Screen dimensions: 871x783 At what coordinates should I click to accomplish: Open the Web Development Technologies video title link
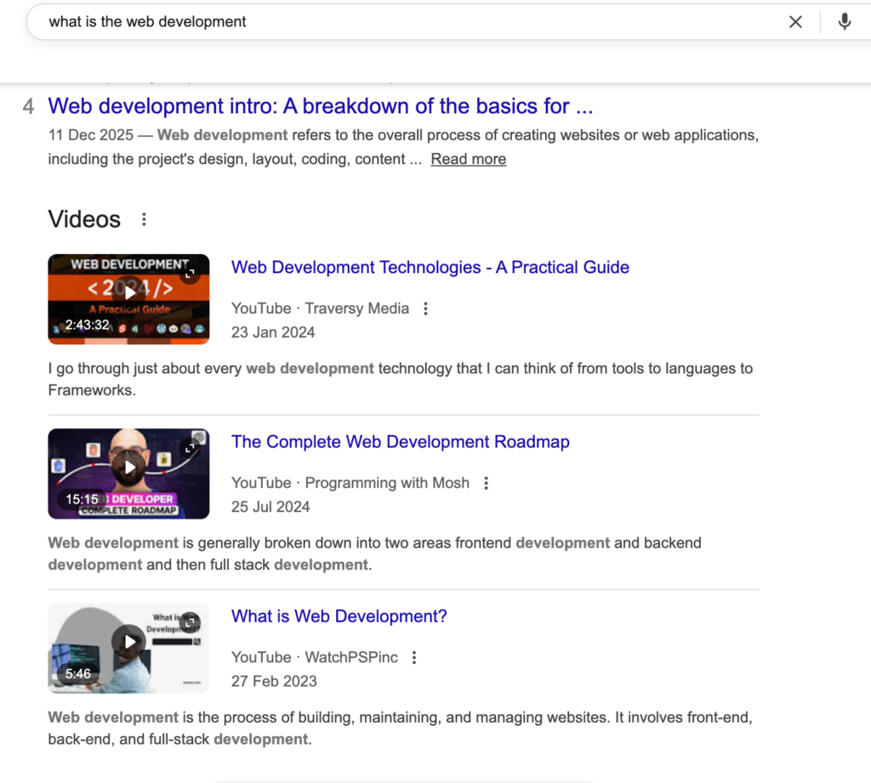tap(430, 267)
